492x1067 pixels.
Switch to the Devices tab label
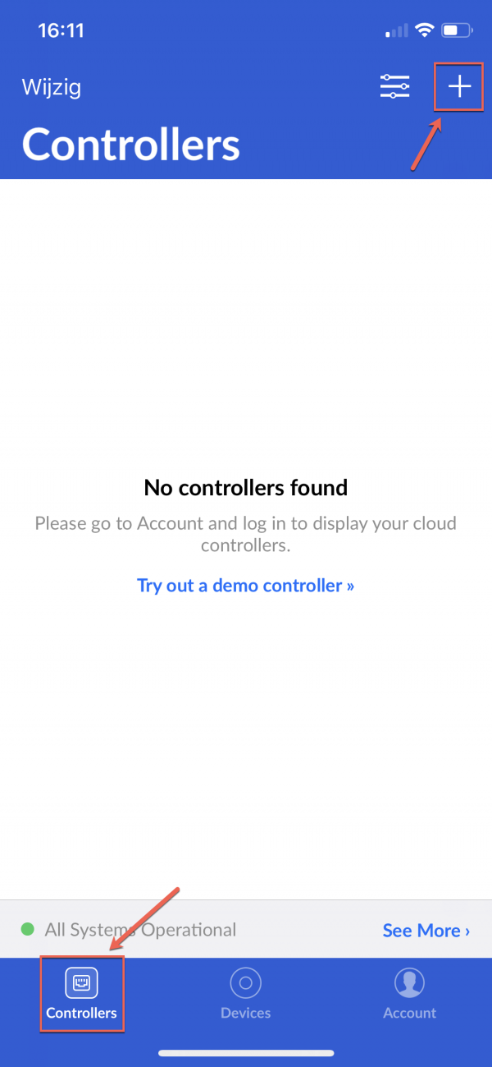[245, 1013]
